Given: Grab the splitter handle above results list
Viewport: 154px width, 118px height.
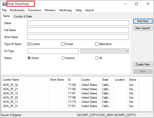Looking at the screenshot, I should tap(77, 75).
